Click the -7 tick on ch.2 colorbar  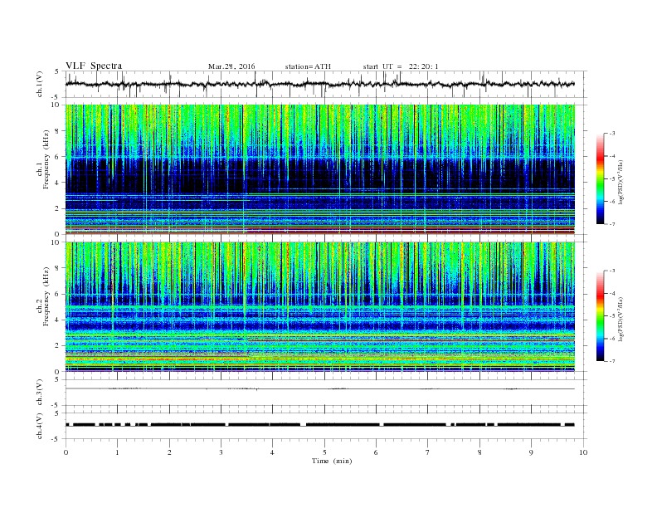(612, 361)
